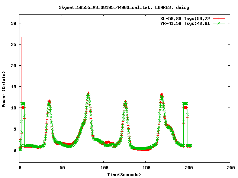Screen dimensions: 238x178
Task: Click the x-axis tick label 200
Action: [x=189, y=168]
